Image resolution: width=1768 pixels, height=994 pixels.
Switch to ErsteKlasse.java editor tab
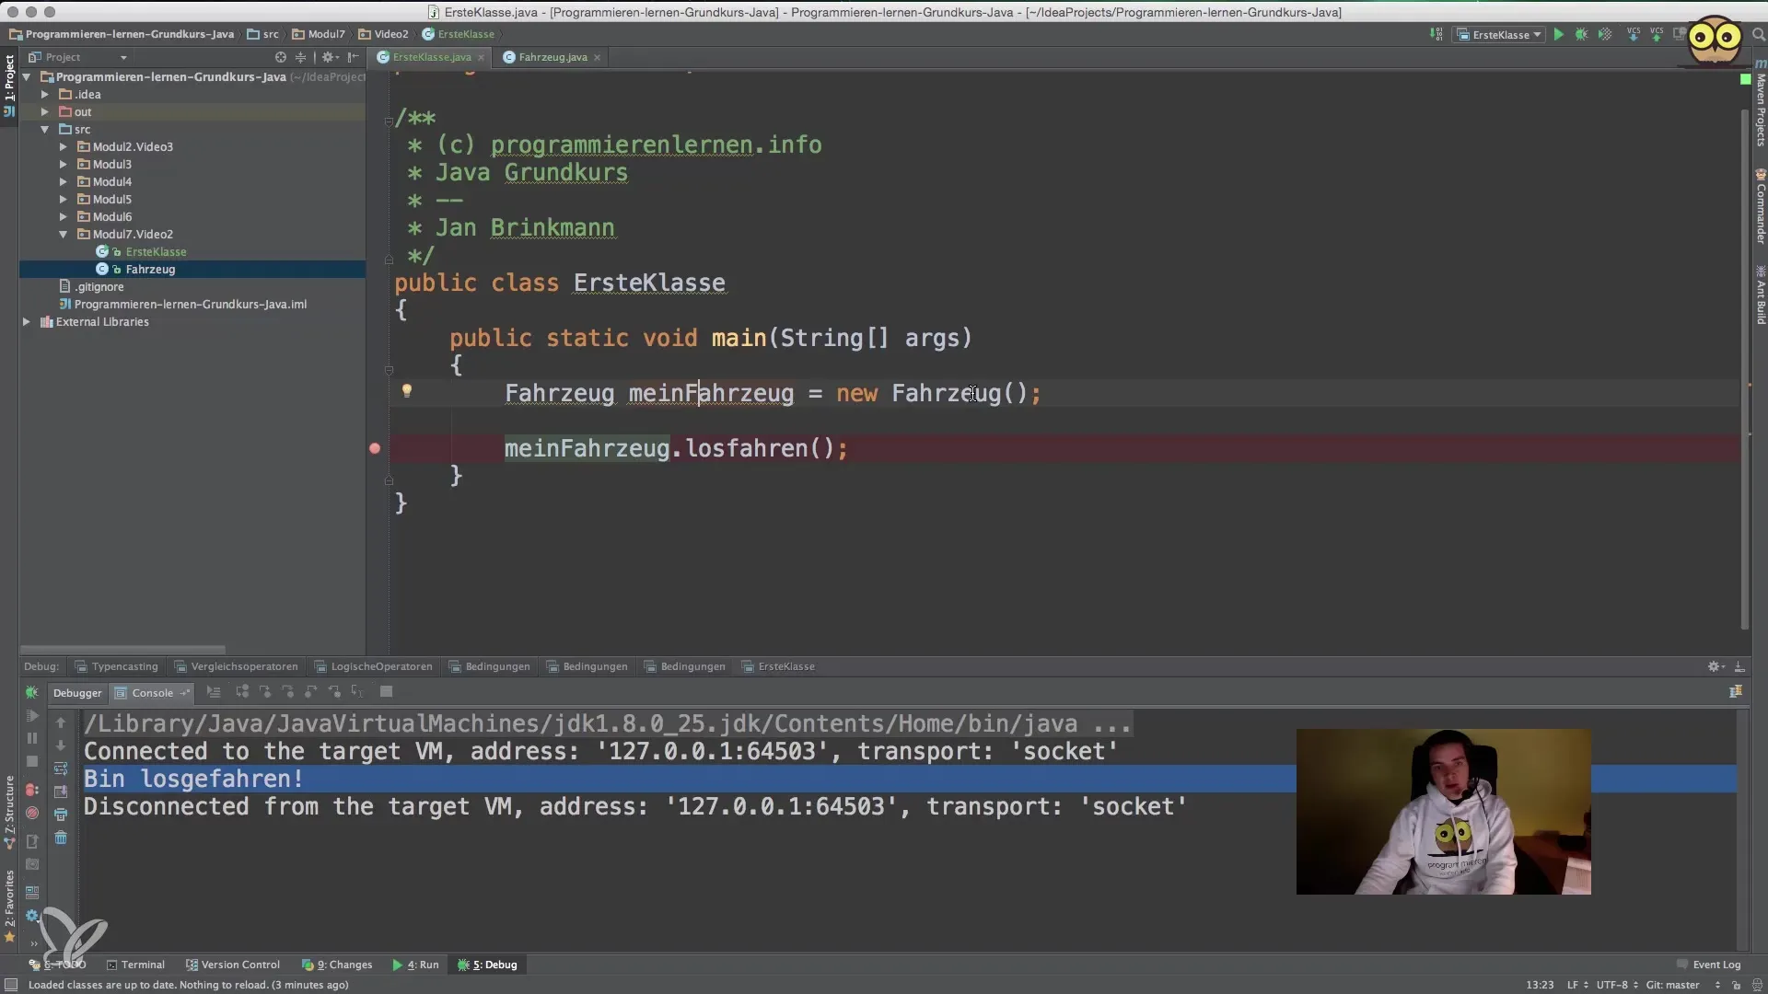[x=431, y=57]
